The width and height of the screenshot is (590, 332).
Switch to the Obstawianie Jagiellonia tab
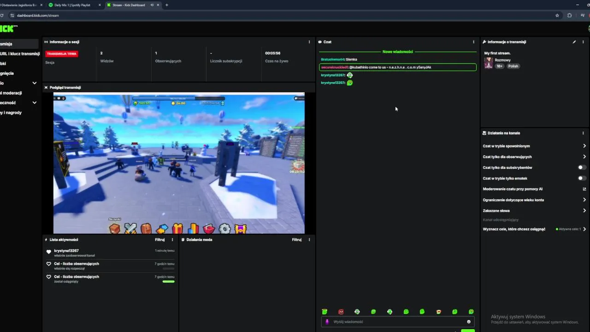point(21,5)
